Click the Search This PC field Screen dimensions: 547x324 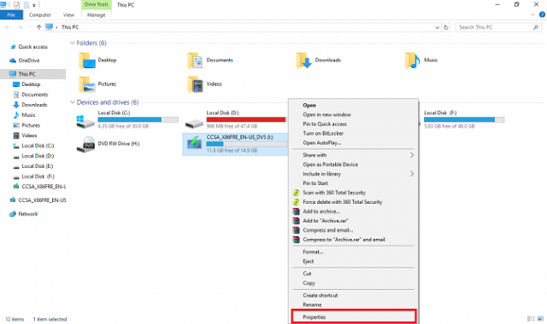498,27
